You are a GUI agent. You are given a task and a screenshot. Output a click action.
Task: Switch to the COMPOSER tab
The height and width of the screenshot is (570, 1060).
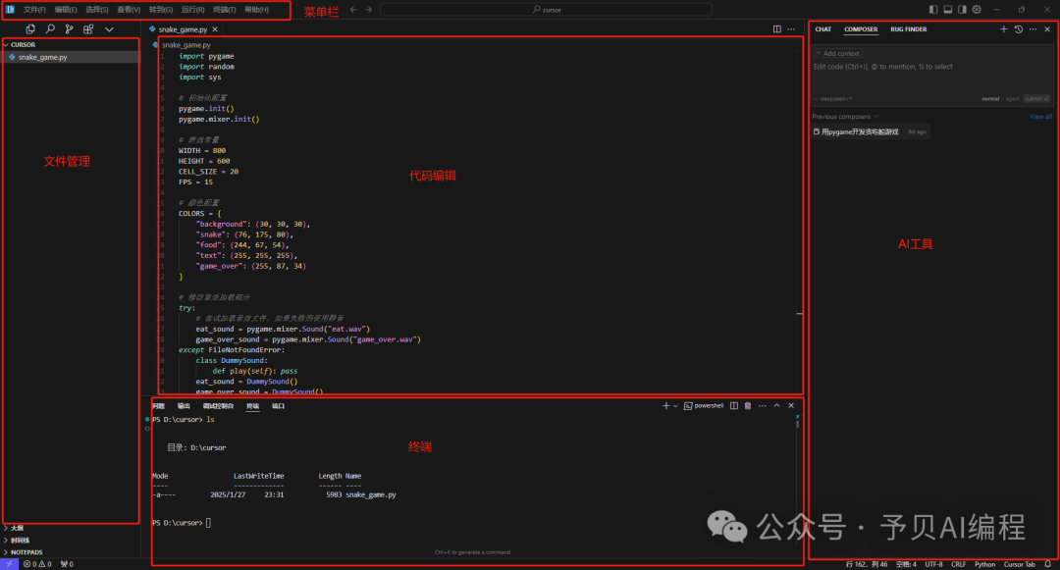pos(861,29)
